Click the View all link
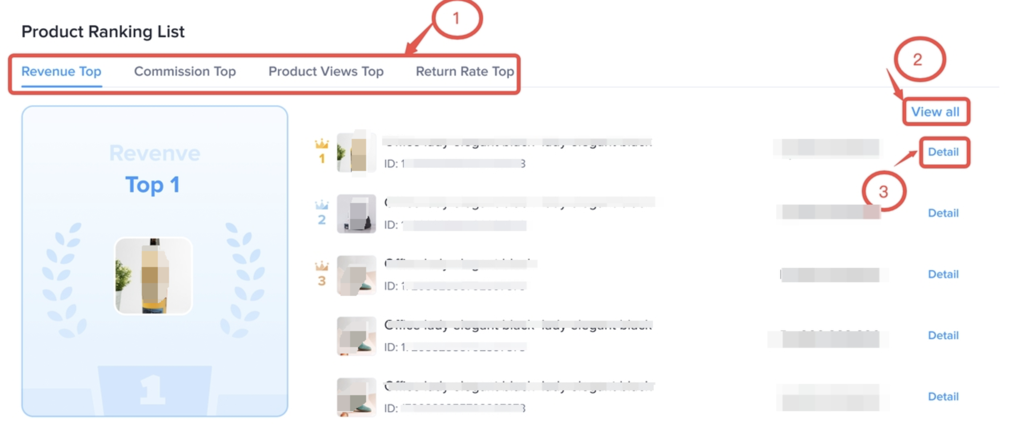This screenshot has height=434, width=1015. coord(935,112)
